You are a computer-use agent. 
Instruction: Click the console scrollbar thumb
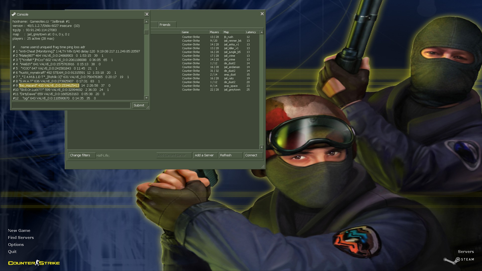click(146, 32)
